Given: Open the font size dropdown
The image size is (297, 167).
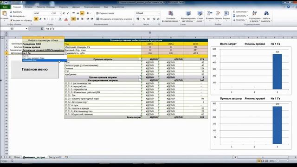Looking at the screenshot, I should (60, 13).
